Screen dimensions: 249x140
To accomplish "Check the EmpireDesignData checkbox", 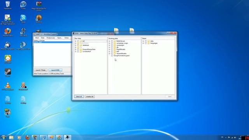I will point(78,49).
